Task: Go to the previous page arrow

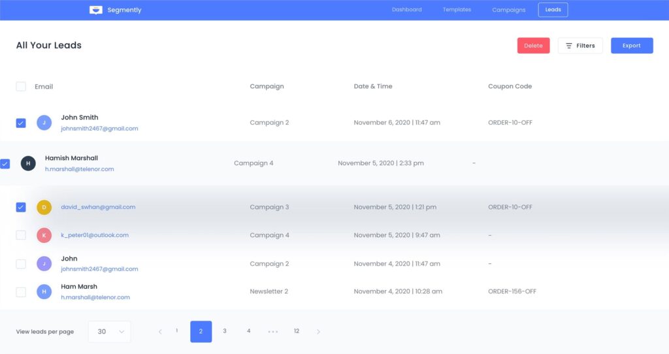Action: (160, 332)
